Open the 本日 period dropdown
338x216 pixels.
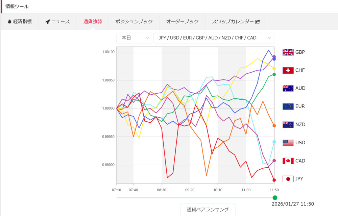point(134,38)
